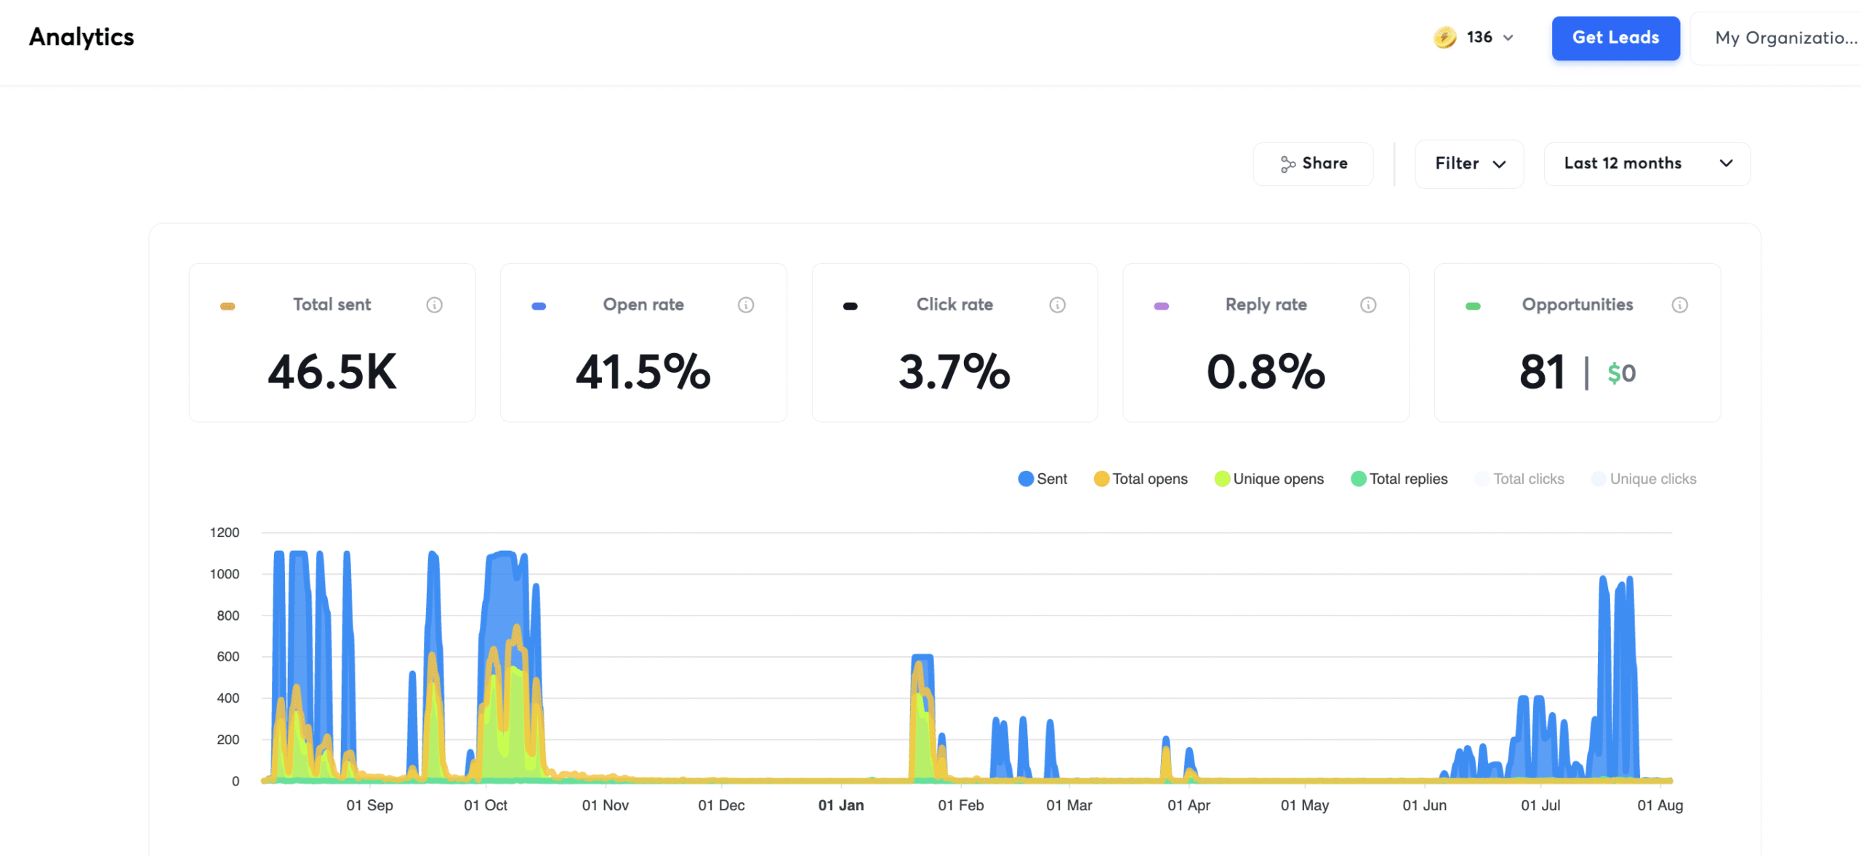Image resolution: width=1861 pixels, height=856 pixels.
Task: Click info icon on Opportunities card
Action: 1679,305
